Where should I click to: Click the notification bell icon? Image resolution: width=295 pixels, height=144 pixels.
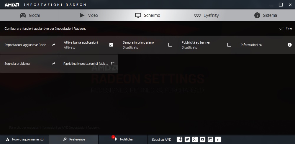click(116, 139)
